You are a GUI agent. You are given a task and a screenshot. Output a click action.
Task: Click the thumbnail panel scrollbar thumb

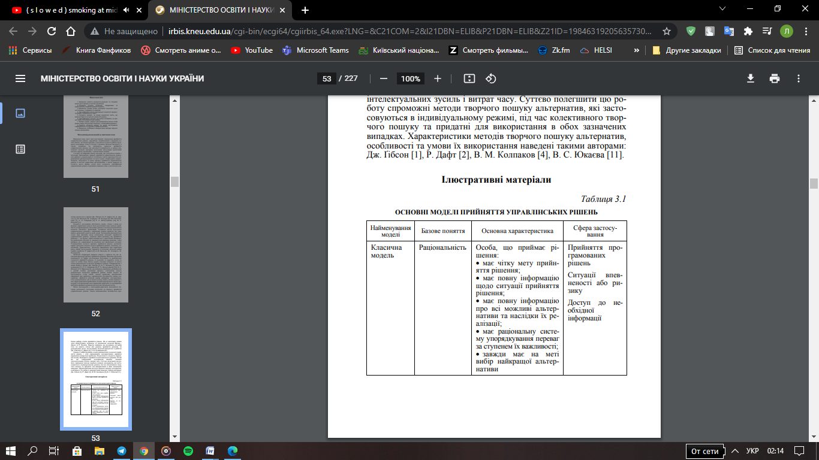pos(174,181)
